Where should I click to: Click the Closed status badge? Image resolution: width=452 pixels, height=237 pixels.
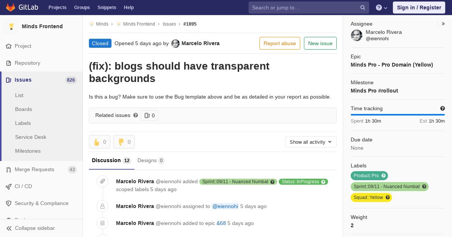click(100, 43)
